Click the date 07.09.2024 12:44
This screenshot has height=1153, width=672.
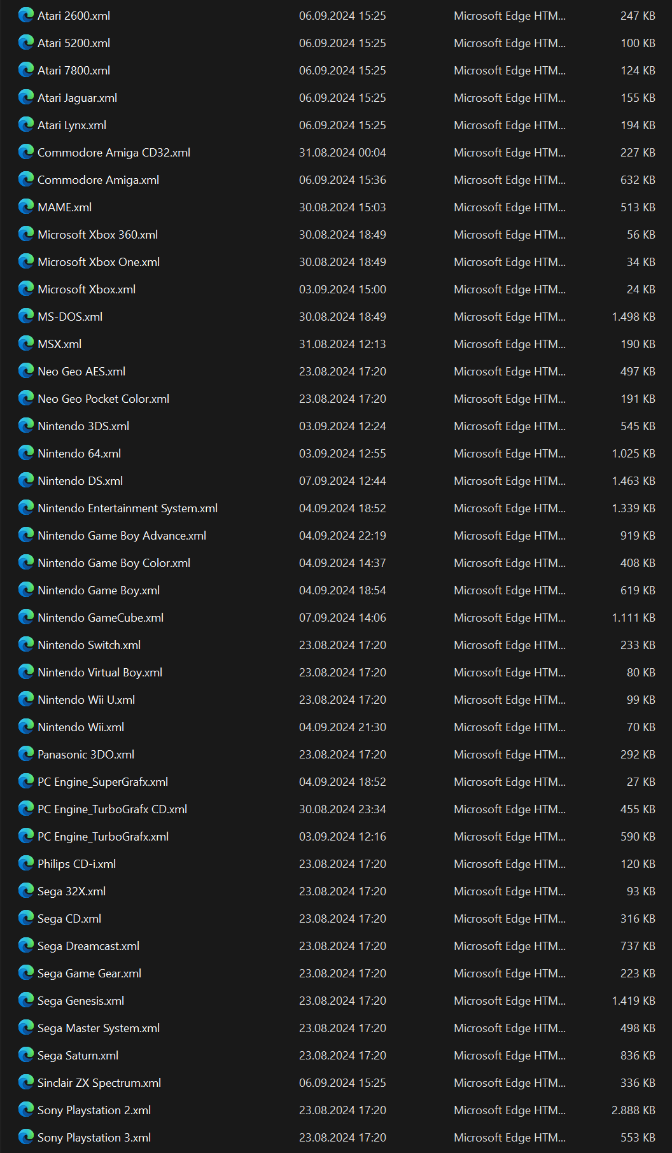[342, 481]
